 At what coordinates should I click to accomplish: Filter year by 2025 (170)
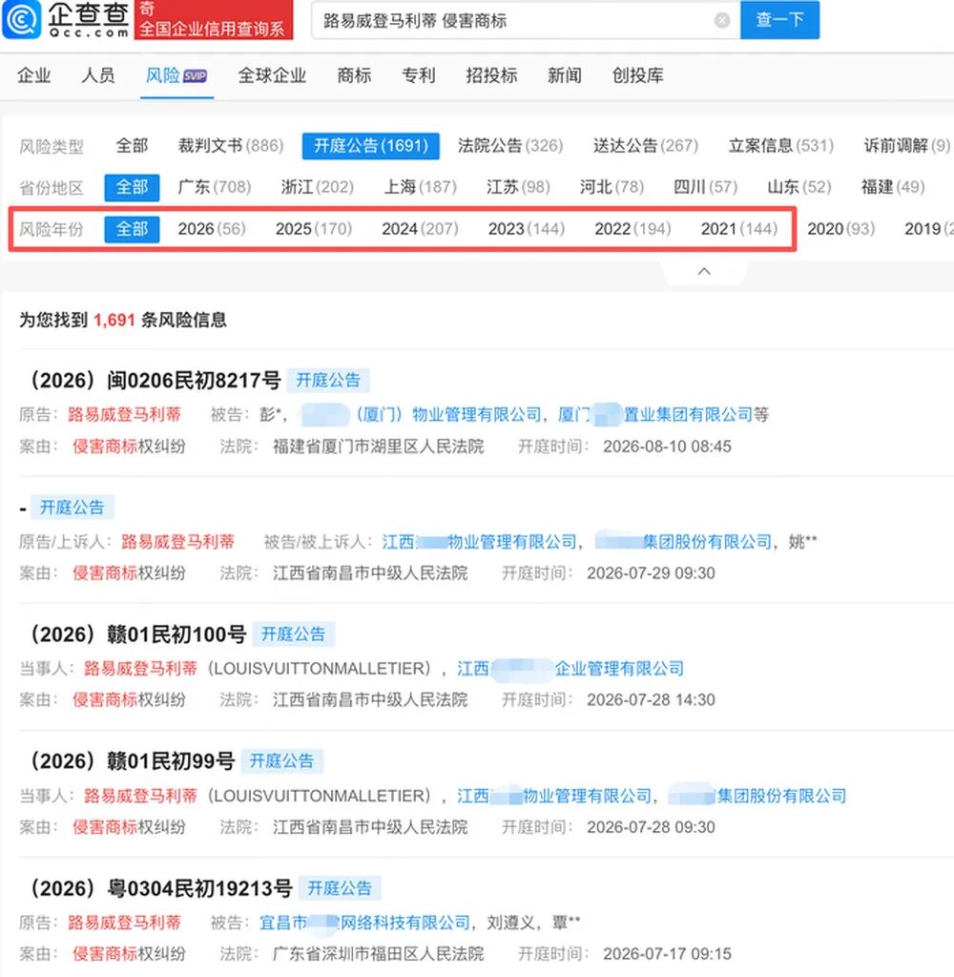[314, 229]
